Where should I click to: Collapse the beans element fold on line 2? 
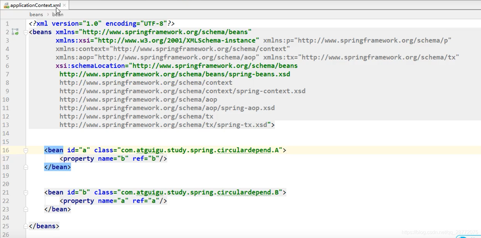(26, 32)
